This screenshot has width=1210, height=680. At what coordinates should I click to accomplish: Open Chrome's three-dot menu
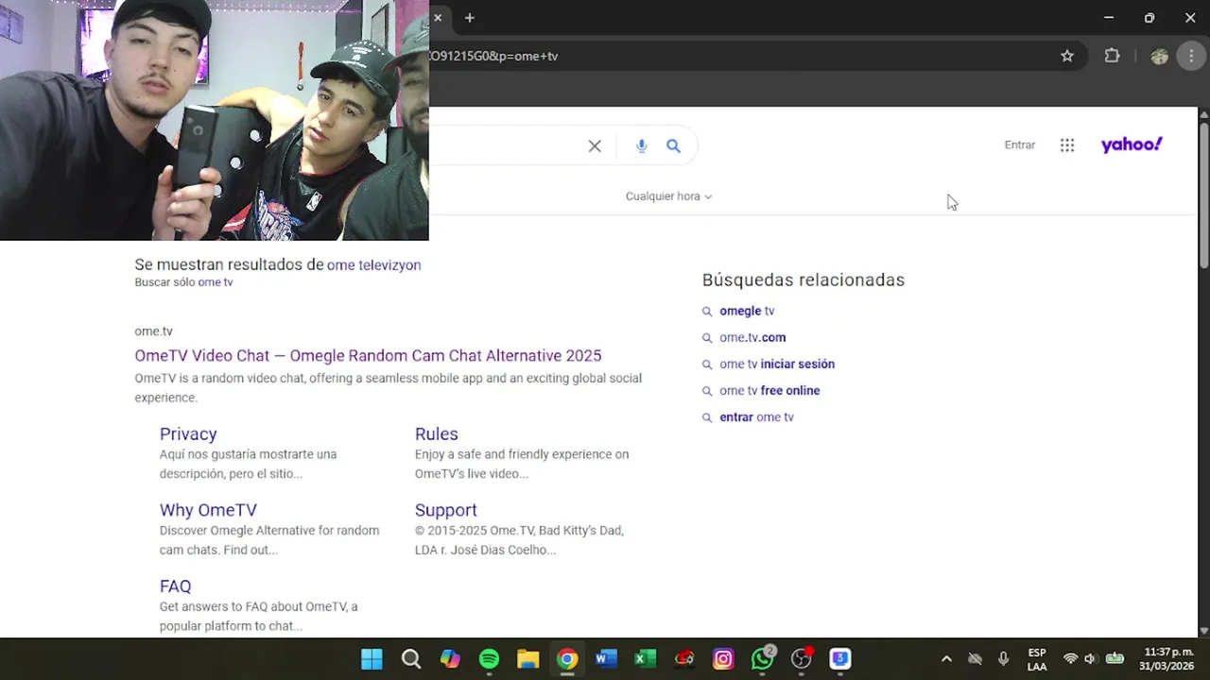[x=1191, y=56]
